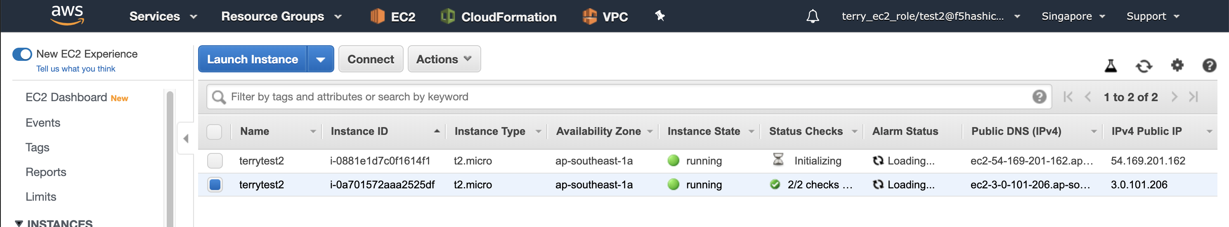Screen dimensions: 1229x227
Task: Open the help question mark icon
Action: click(x=1210, y=65)
